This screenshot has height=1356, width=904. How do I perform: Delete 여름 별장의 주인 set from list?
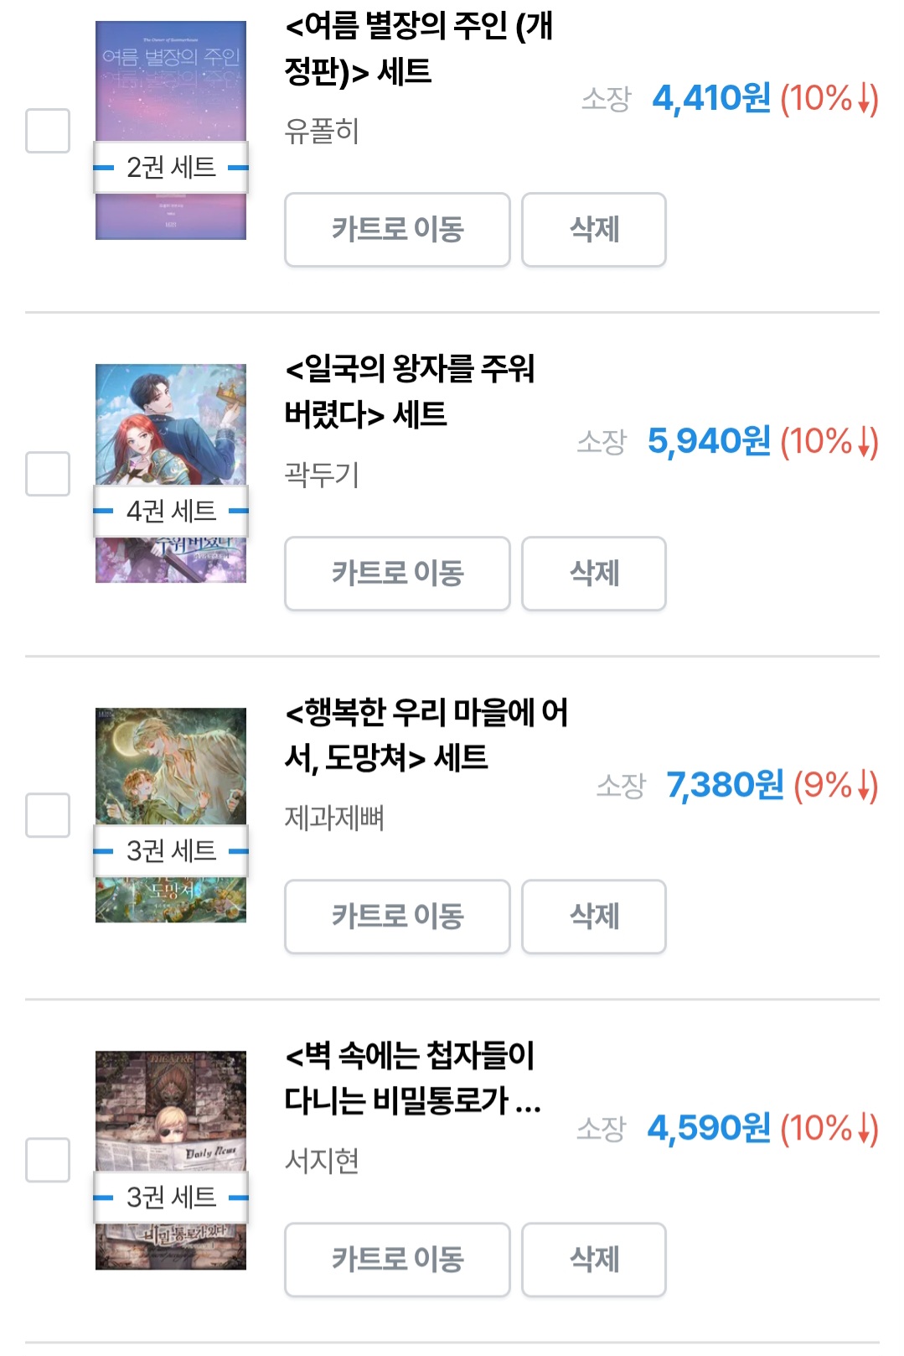594,230
